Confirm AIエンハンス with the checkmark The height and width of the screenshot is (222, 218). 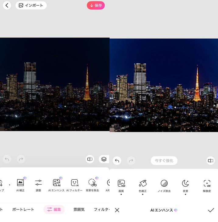pyautogui.click(x=211, y=210)
